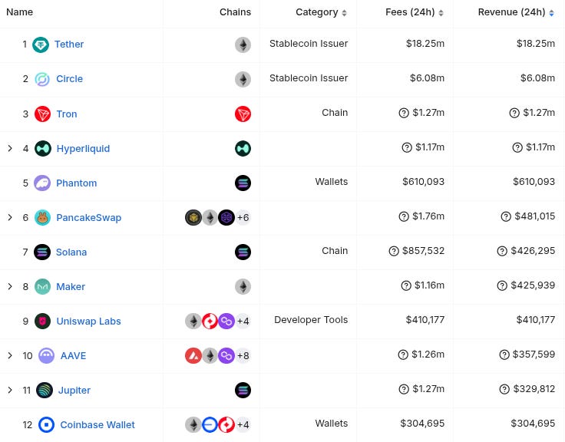Viewport: 565px width, 442px height.
Task: Click the Tron logo in Name column
Action: click(42, 114)
